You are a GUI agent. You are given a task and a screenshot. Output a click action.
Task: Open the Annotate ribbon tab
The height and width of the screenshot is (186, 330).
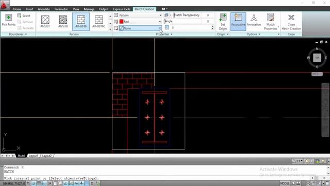pos(44,9)
